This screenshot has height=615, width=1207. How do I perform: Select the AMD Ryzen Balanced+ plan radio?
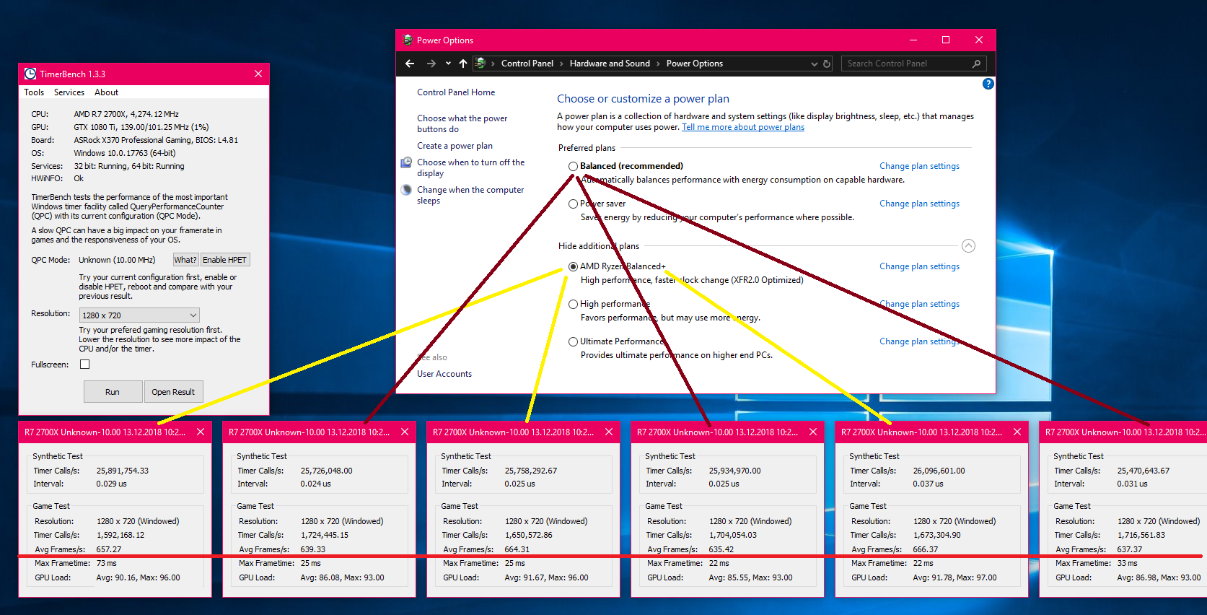(x=573, y=266)
